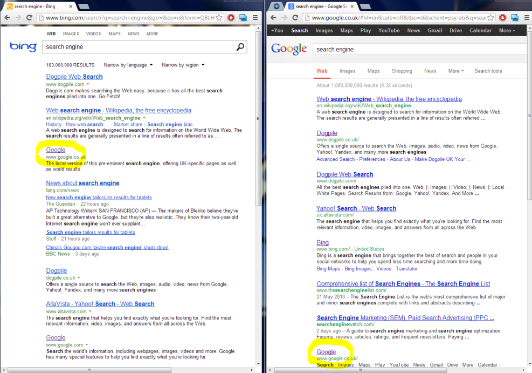Open Gmail from Google's top navigation
This screenshot has height=373, width=532.
434,30
